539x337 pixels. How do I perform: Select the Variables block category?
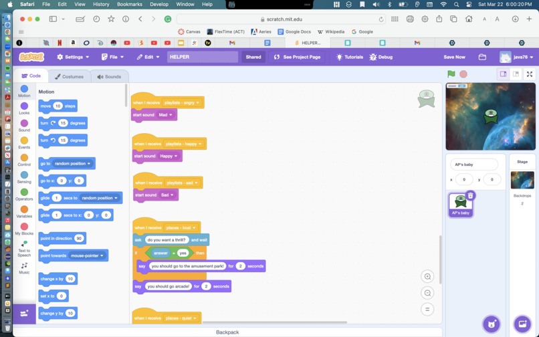coord(24,211)
